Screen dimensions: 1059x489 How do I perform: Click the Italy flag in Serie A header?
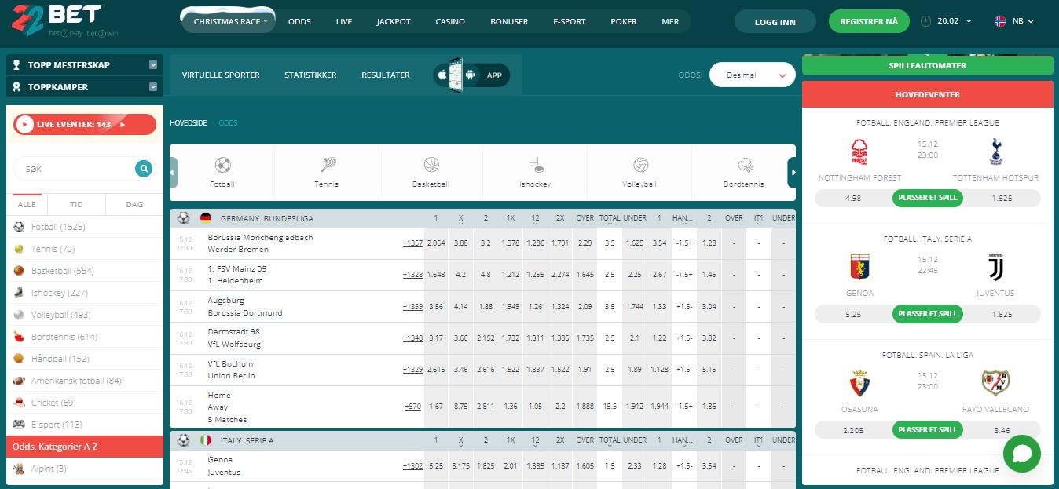[x=206, y=440]
